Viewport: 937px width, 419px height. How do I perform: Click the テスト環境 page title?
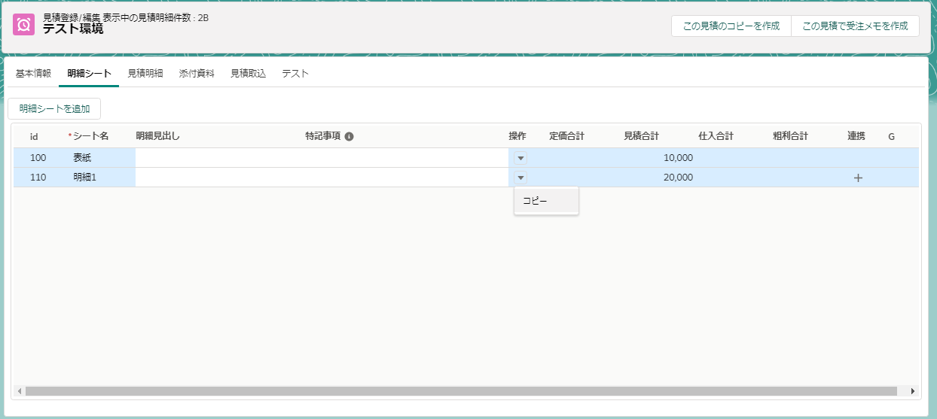(x=73, y=30)
